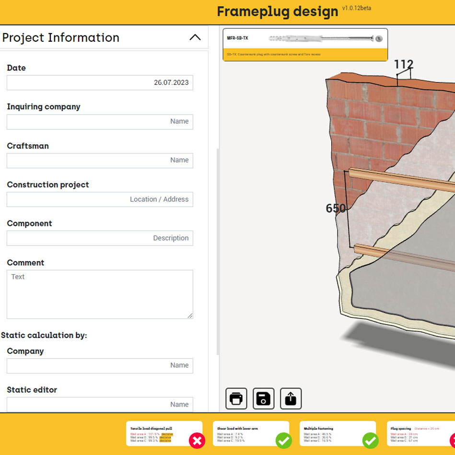Open the Date field picker
This screenshot has width=455, height=455.
(99, 82)
